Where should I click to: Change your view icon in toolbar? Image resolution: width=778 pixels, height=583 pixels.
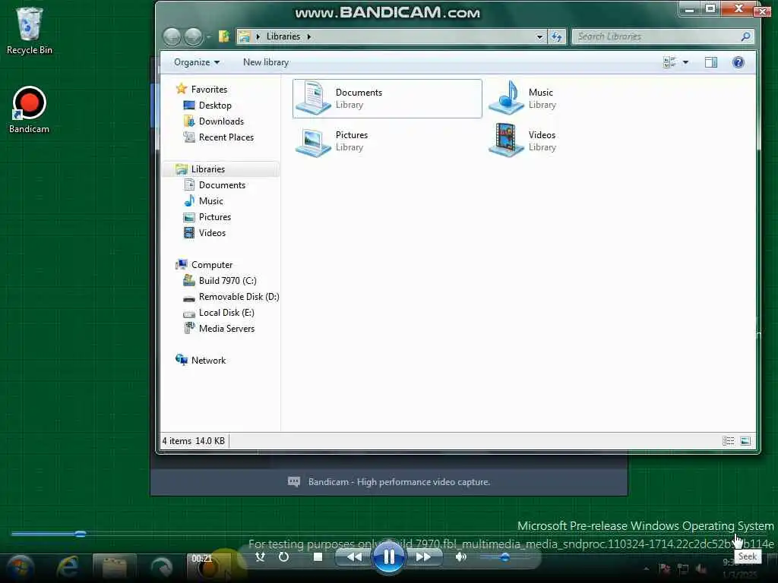point(669,62)
